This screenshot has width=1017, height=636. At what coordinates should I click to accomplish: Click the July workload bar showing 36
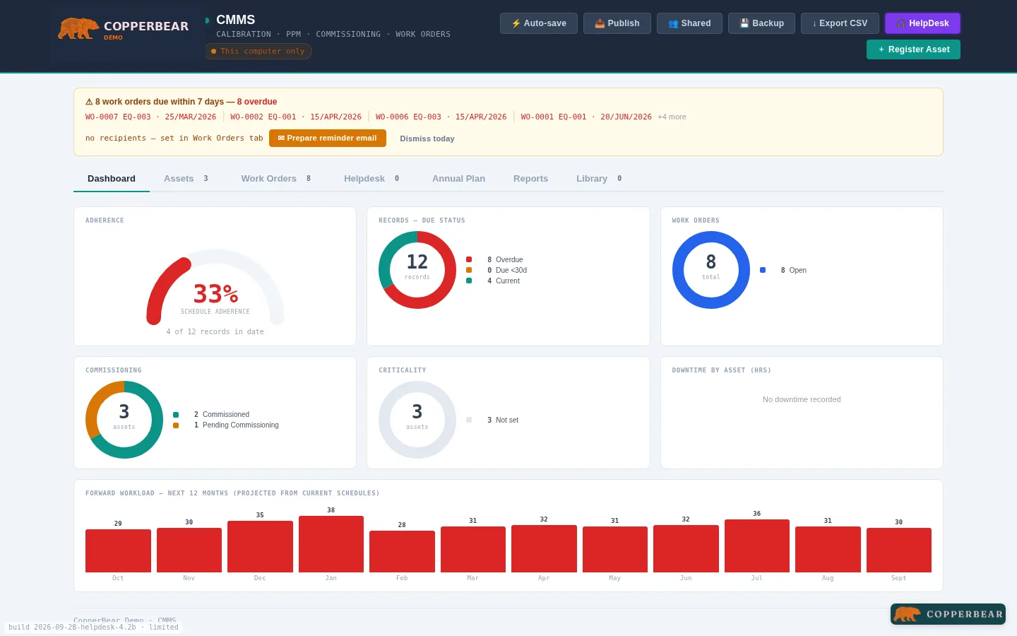(757, 546)
